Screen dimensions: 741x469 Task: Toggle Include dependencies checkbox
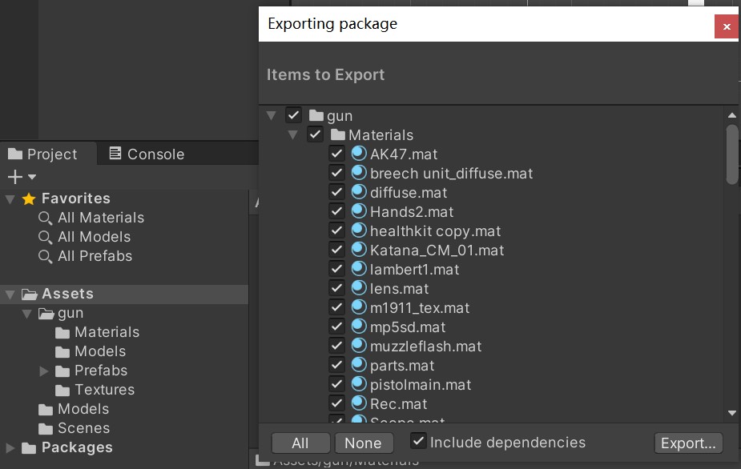tap(418, 441)
